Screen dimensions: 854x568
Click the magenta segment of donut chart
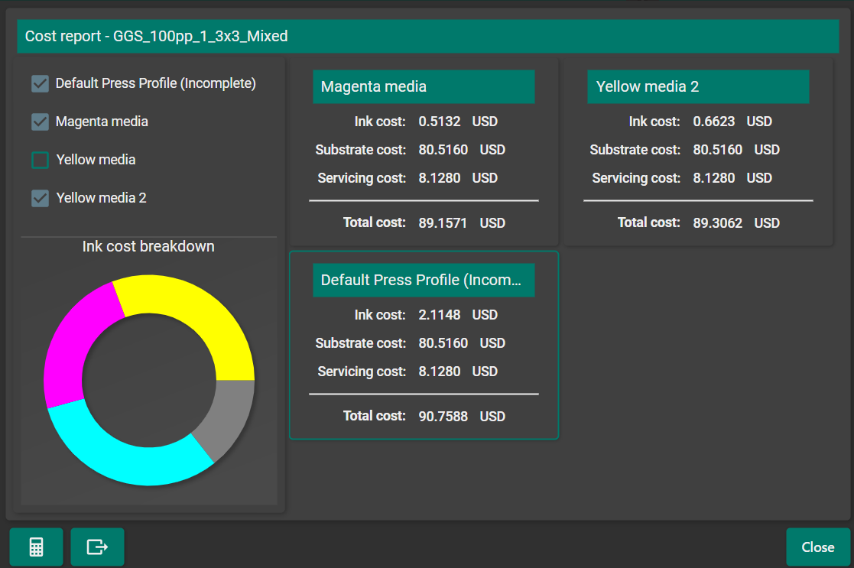point(73,344)
